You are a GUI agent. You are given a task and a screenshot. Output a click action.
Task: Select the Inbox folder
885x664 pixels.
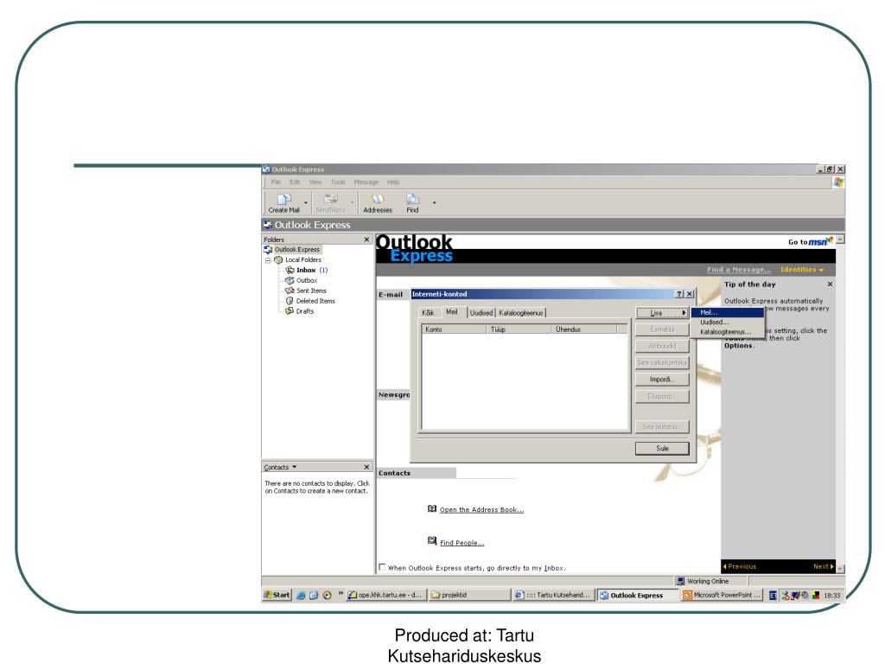click(306, 270)
